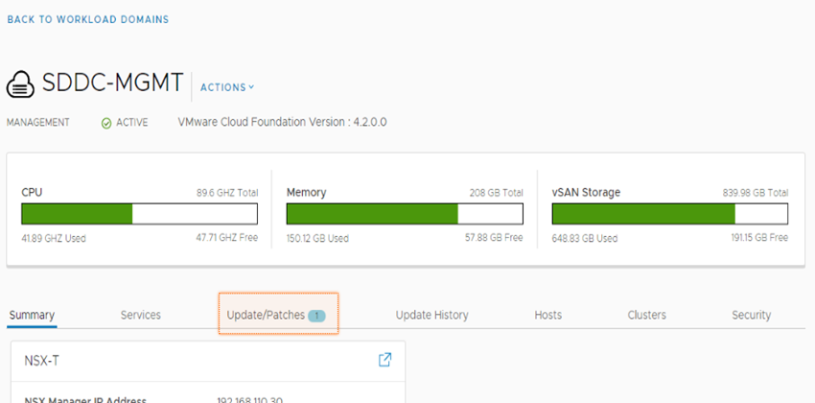Select the Hosts tab

[x=548, y=315]
